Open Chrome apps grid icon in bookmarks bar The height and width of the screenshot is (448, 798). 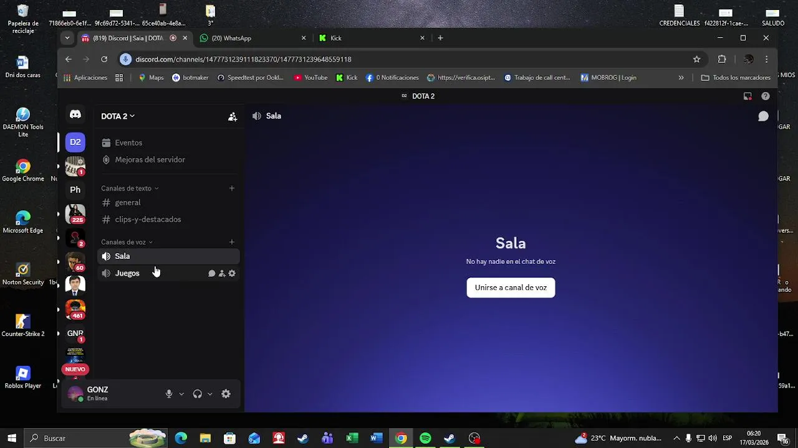(x=119, y=78)
